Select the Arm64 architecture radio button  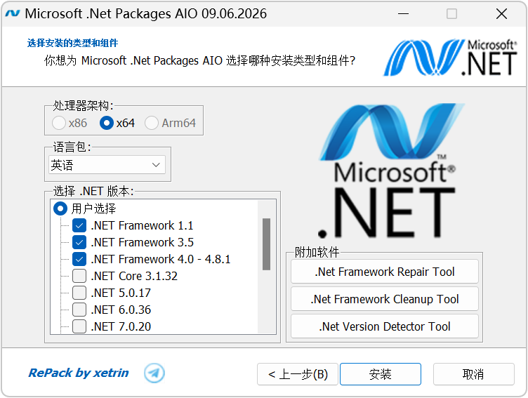pyautogui.click(x=152, y=123)
